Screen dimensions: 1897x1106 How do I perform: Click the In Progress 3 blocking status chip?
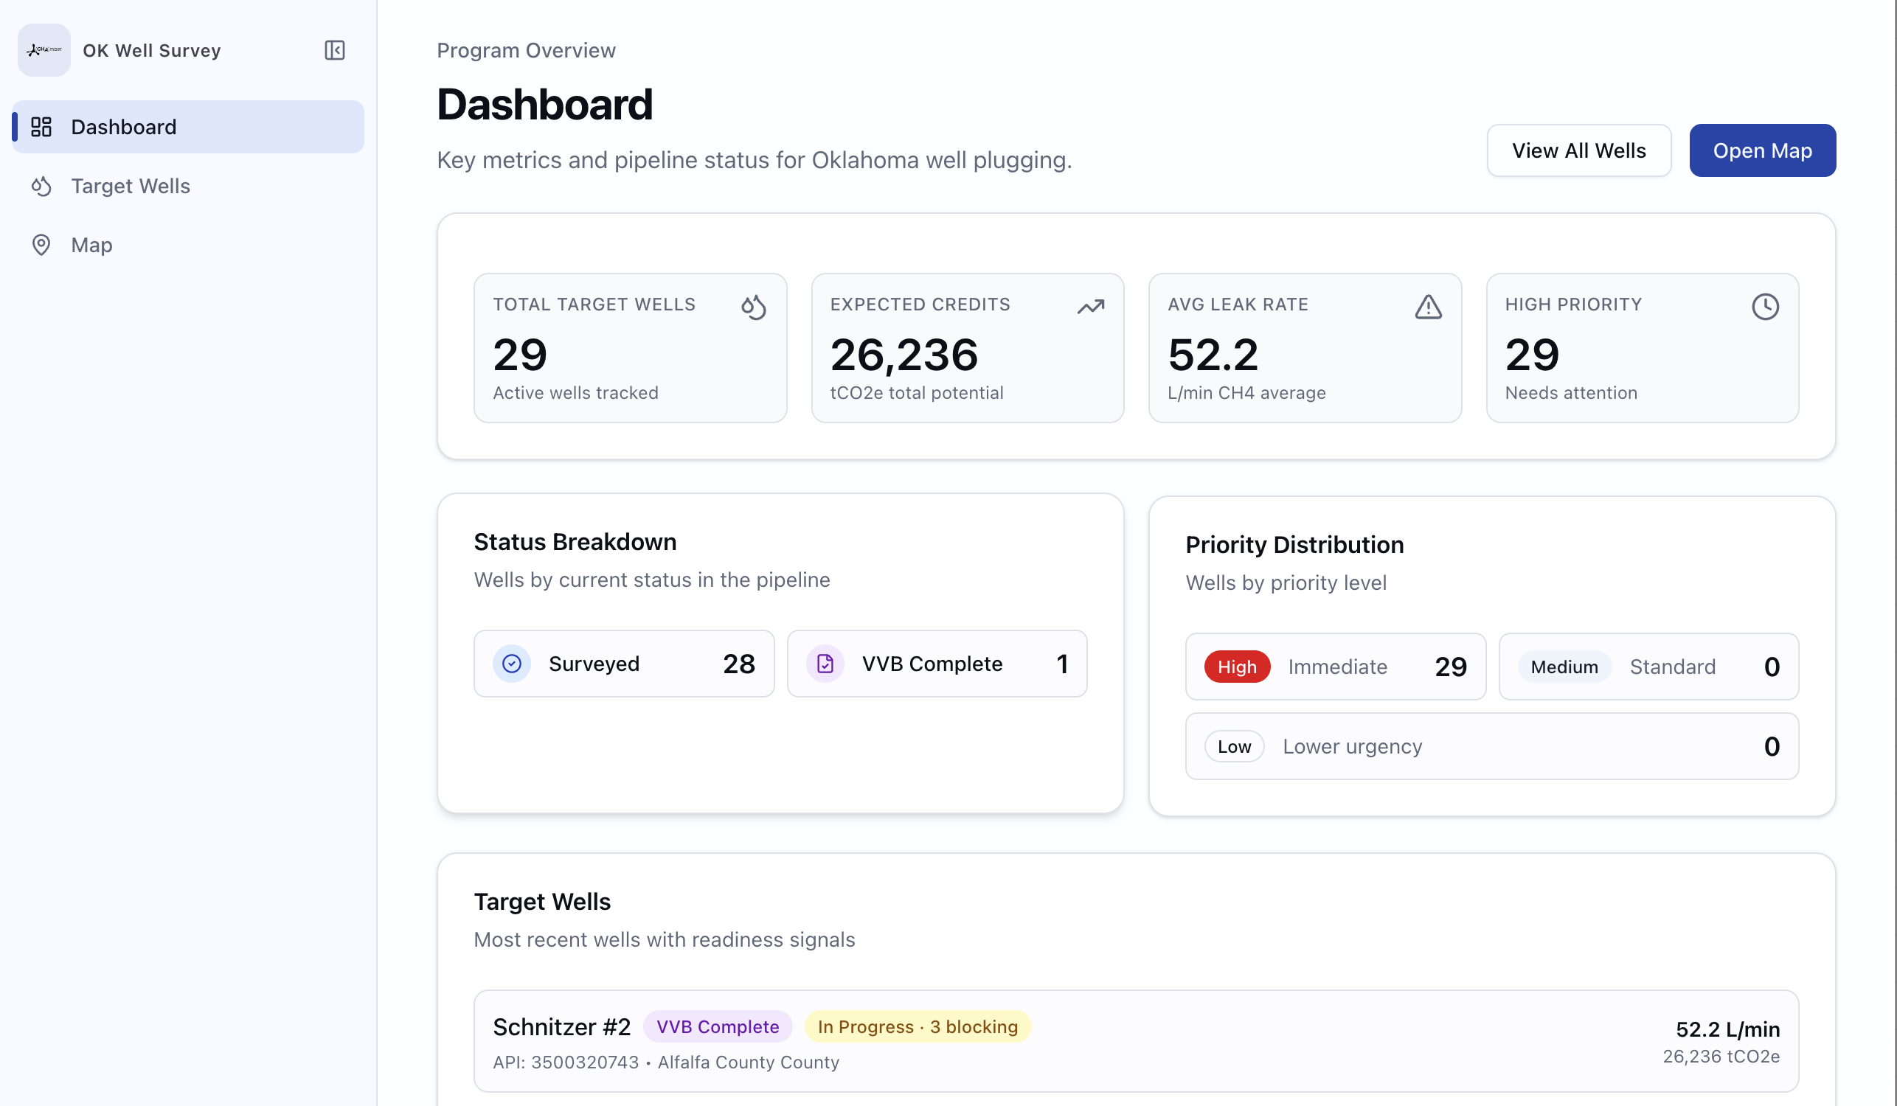click(x=916, y=1026)
